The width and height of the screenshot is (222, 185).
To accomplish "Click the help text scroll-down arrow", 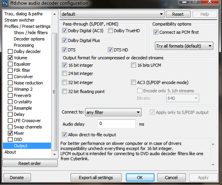I will tap(213, 165).
